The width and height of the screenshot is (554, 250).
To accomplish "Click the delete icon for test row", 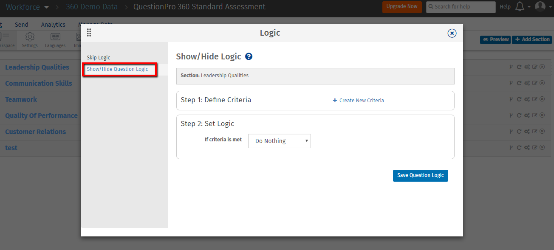I will tap(542, 148).
